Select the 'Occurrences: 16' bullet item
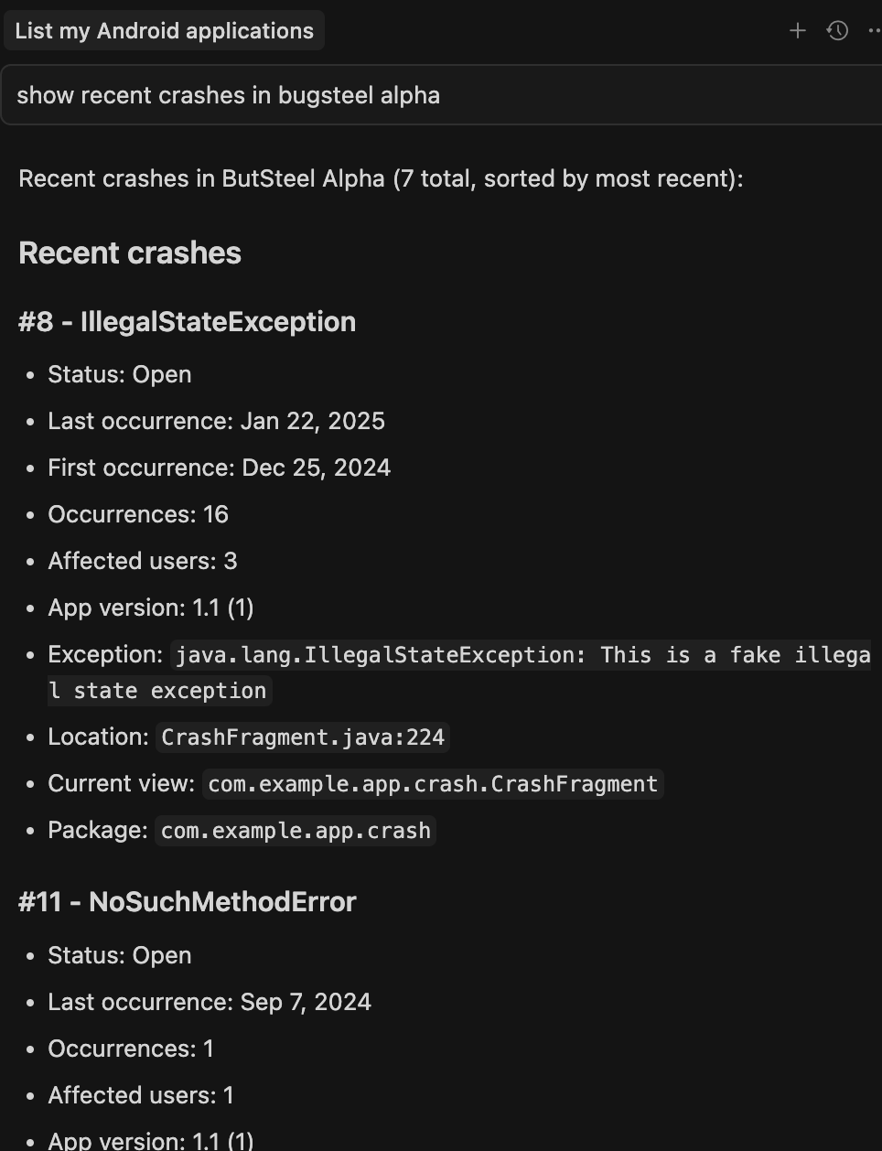The width and height of the screenshot is (882, 1151). 137,514
